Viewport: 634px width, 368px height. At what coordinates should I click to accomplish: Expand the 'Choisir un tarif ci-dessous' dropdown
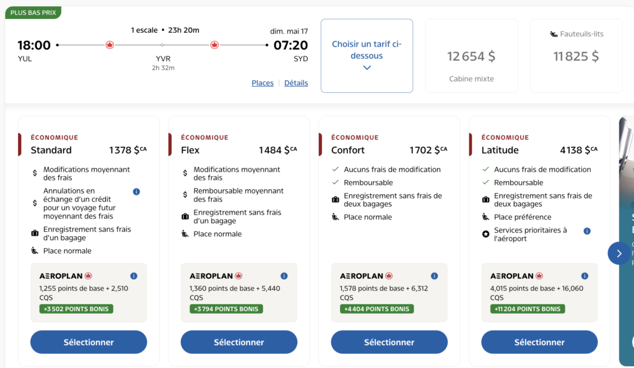(367, 56)
